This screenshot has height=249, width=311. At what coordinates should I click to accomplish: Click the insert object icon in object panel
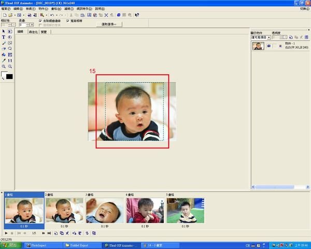[x=291, y=37]
